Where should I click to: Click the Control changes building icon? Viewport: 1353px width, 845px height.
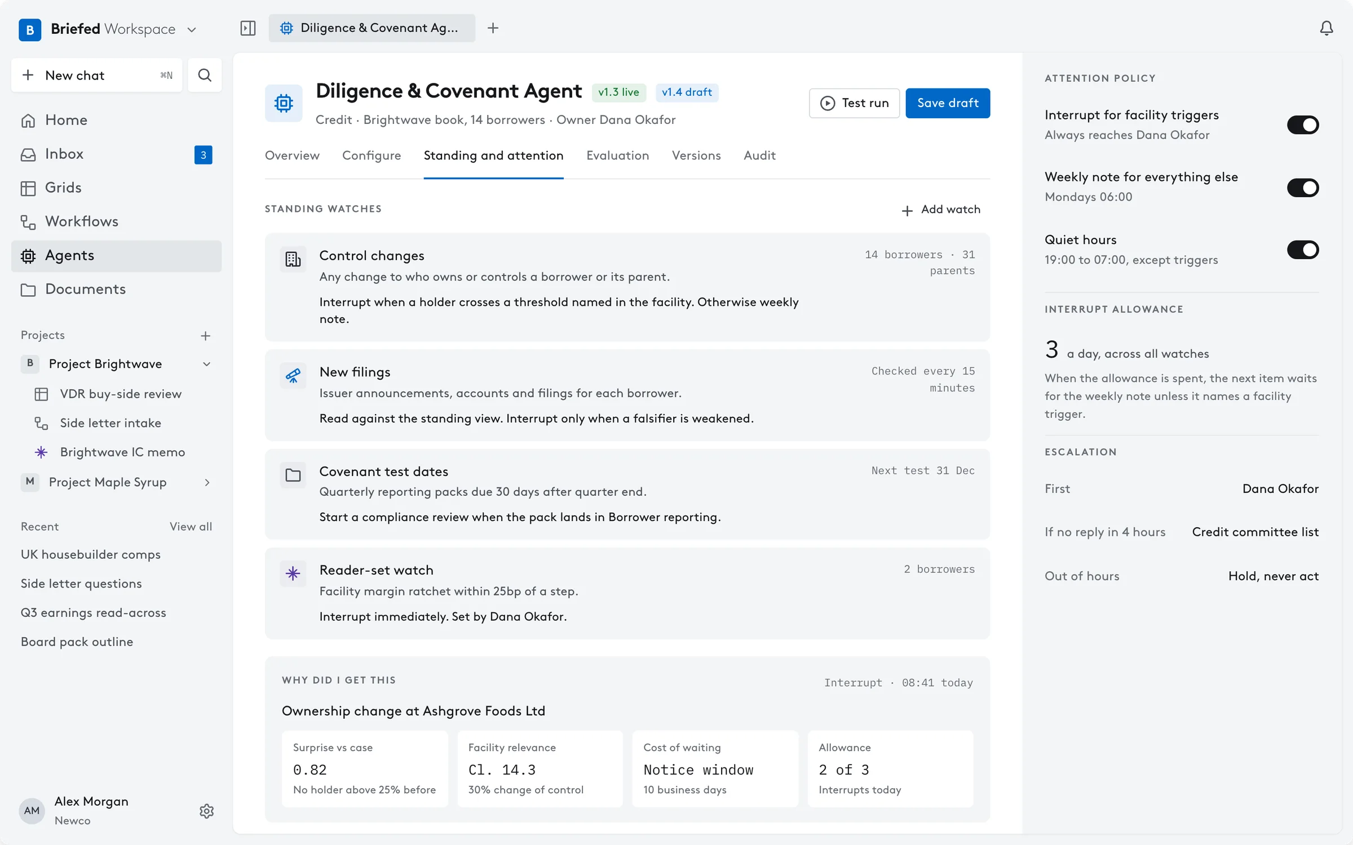pyautogui.click(x=293, y=259)
